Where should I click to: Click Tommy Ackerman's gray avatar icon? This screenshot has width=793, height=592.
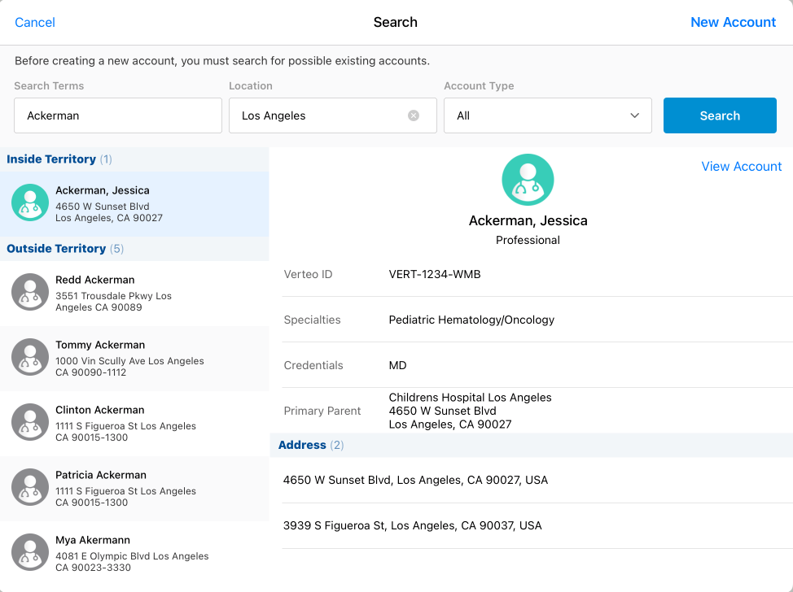point(30,358)
